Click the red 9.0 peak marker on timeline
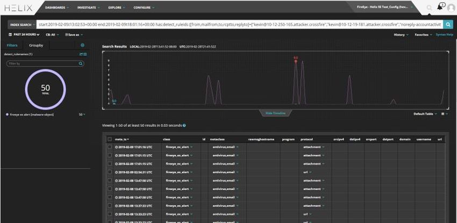The height and width of the screenshot is (223, 457). [296, 61]
